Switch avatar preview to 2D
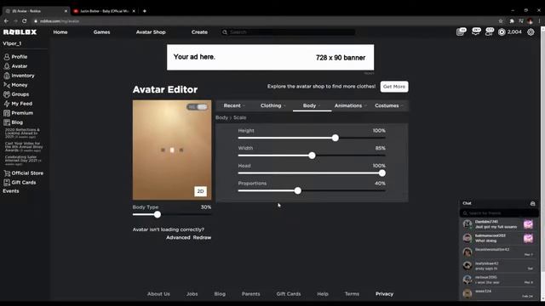Viewport: 545px width, 306px height. (x=200, y=191)
